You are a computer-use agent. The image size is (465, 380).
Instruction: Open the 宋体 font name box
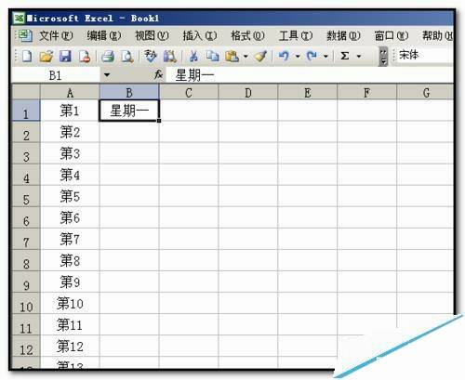coord(426,56)
